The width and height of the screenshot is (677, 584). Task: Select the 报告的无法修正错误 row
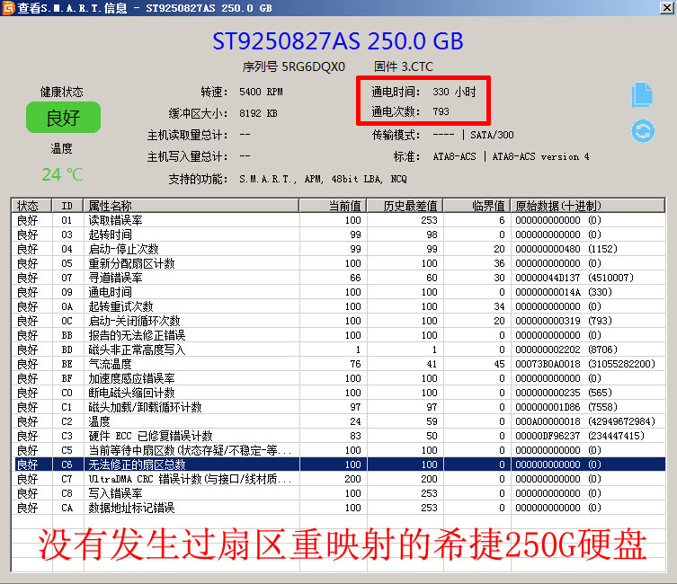pyautogui.click(x=338, y=335)
